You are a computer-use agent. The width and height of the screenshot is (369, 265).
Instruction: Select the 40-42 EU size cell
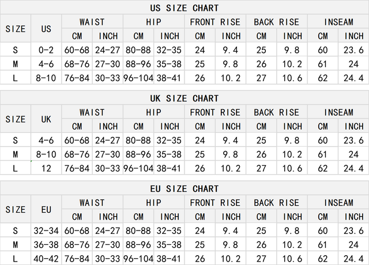(46, 258)
